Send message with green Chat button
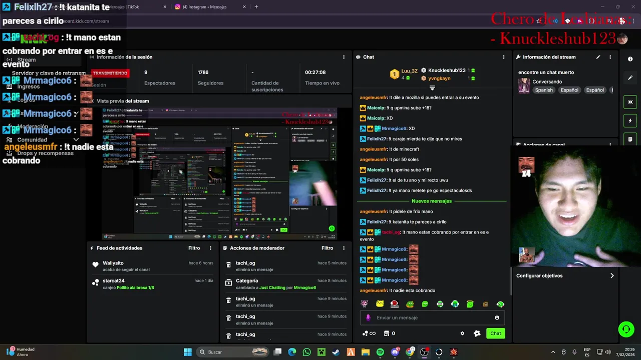 point(495,333)
